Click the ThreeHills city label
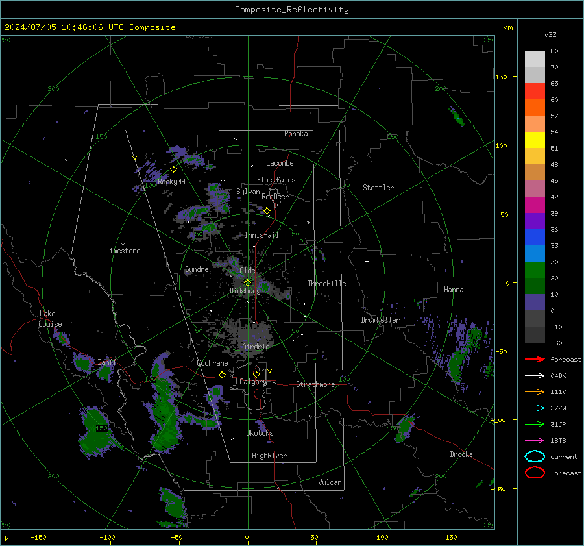The image size is (584, 546). click(326, 284)
